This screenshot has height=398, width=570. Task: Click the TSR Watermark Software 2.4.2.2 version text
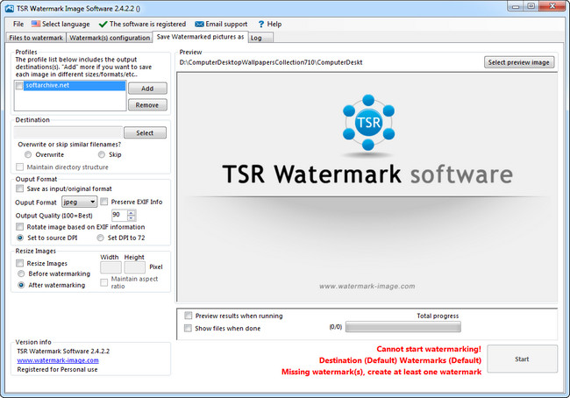(63, 352)
